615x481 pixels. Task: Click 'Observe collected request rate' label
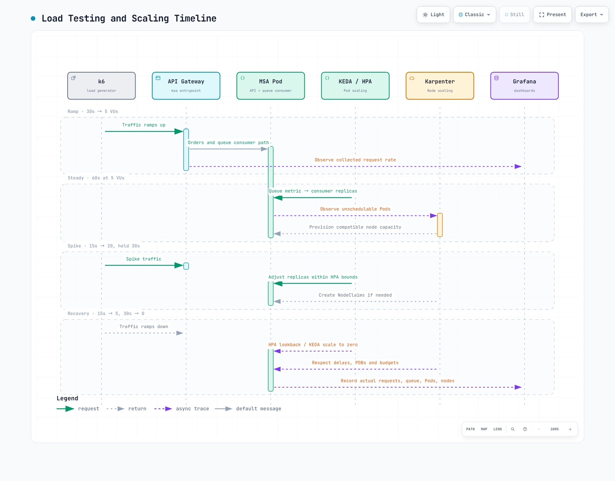pos(355,160)
